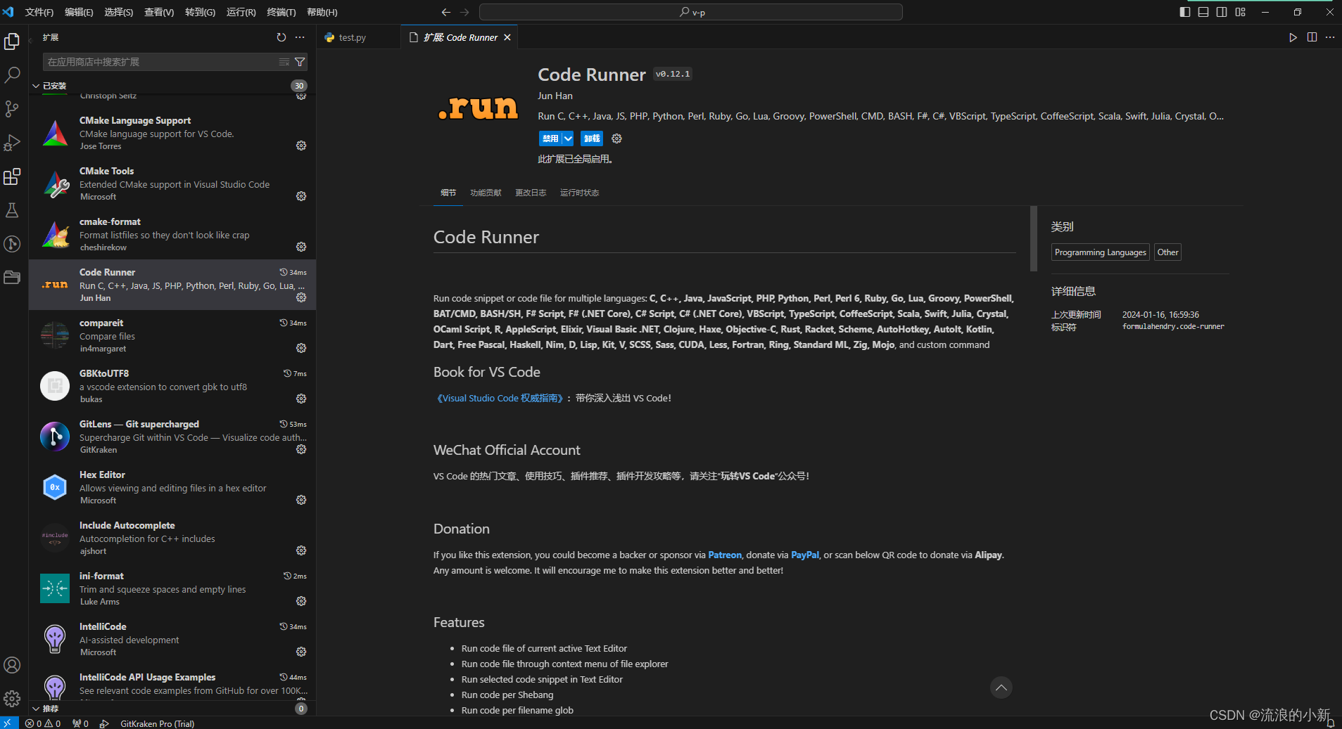Viewport: 1342px width, 729px height.
Task: Open manage gear for IntelliCode
Action: [301, 652]
